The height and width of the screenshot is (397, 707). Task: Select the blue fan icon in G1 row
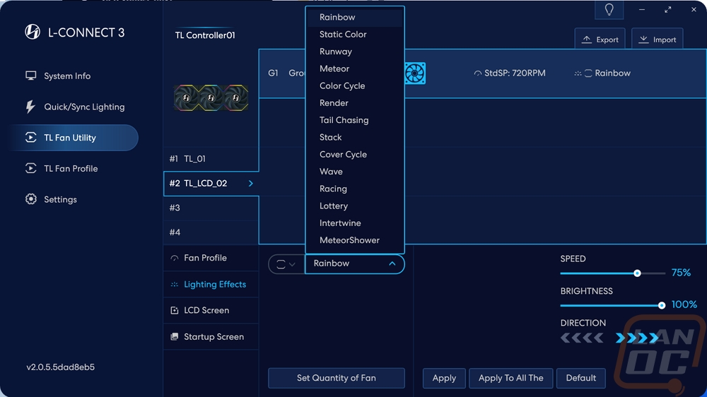coord(415,73)
